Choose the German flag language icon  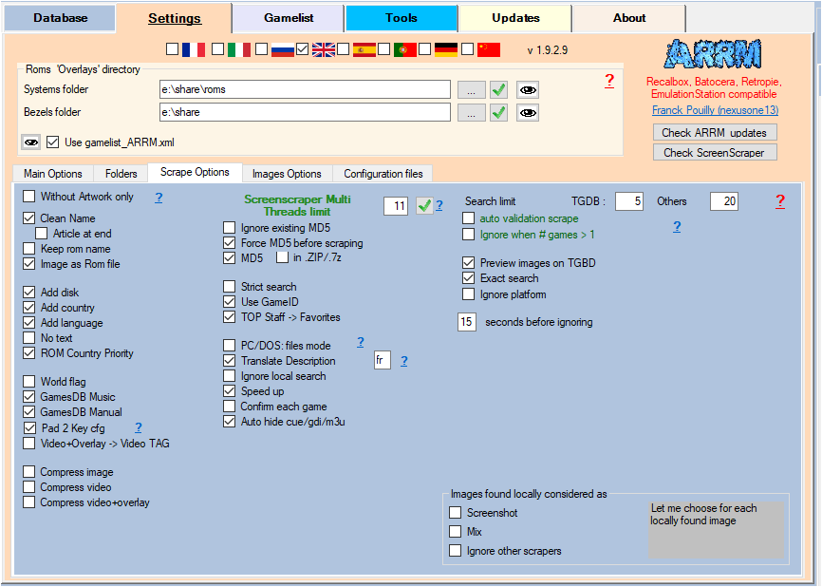pyautogui.click(x=446, y=49)
